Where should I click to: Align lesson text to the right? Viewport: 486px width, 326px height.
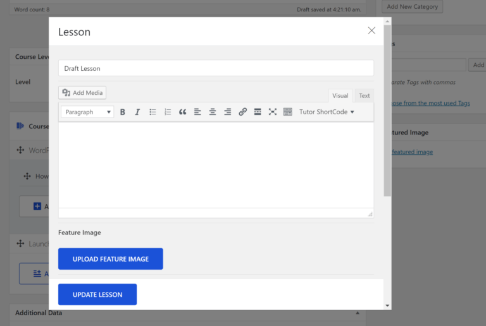coord(228,112)
